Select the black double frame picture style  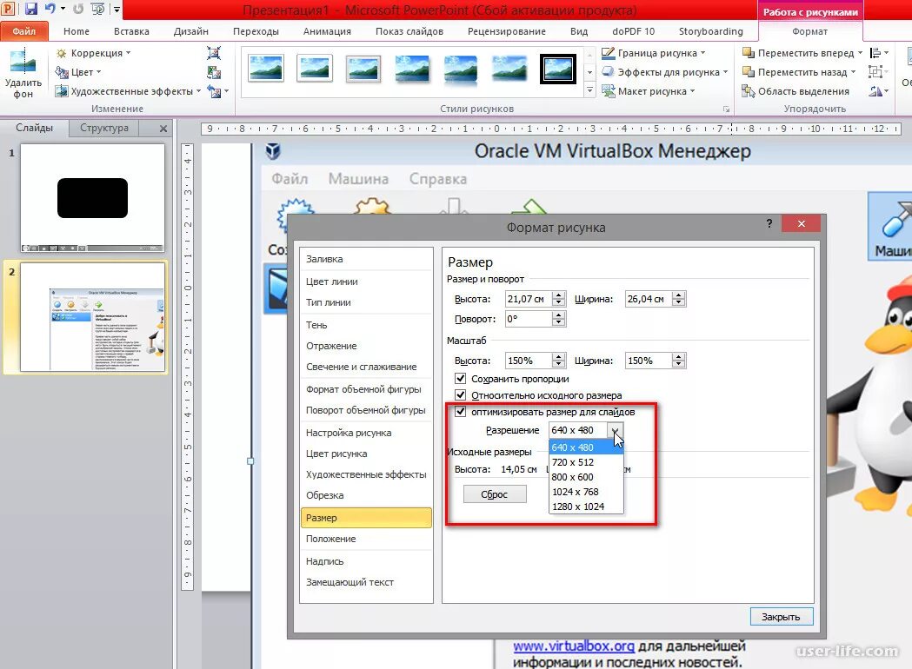(558, 69)
